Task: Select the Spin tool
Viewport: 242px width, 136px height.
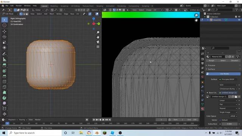Action: click(x=4, y=98)
